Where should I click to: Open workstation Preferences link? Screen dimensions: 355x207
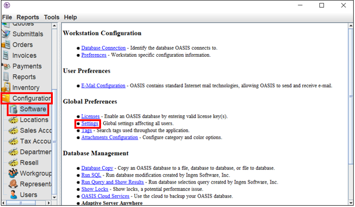(94, 55)
